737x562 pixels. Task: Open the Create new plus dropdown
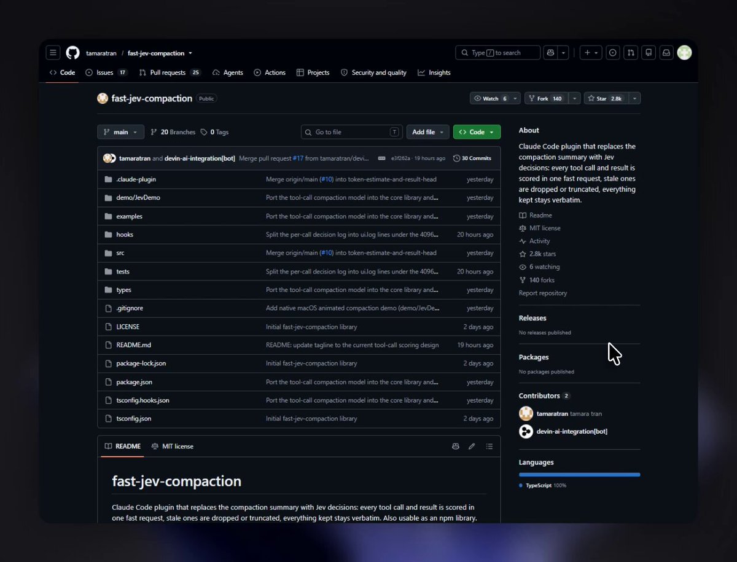point(591,53)
